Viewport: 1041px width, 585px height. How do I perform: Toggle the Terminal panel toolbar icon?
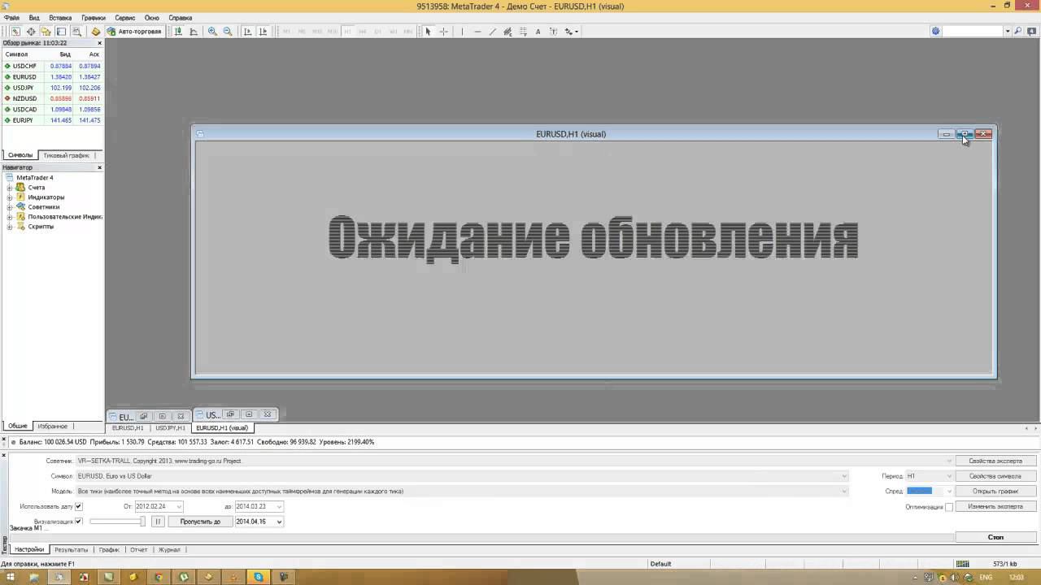61,32
